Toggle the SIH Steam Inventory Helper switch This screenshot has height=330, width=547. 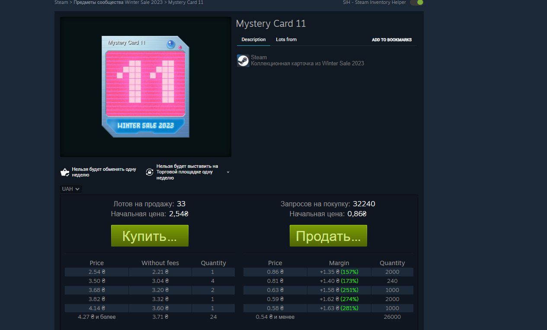tap(416, 3)
